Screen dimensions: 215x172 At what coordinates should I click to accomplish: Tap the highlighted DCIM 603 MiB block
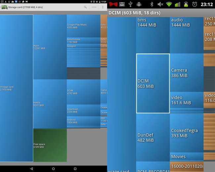[x=153, y=83]
